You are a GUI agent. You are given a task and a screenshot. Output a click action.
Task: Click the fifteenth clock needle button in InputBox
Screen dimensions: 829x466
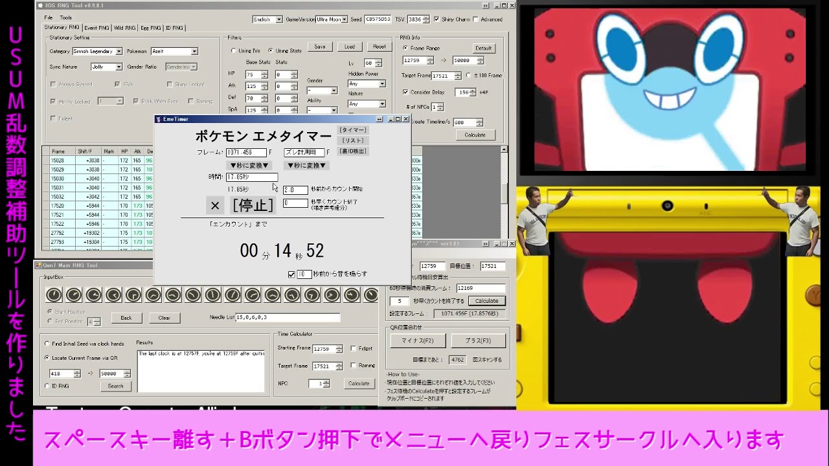click(332, 295)
